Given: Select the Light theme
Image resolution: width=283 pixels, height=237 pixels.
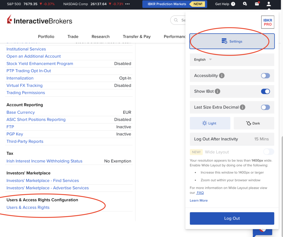Looking at the screenshot, I should coord(210,123).
